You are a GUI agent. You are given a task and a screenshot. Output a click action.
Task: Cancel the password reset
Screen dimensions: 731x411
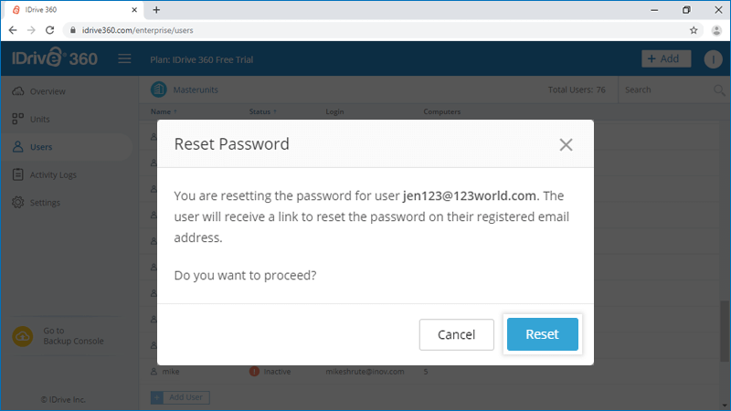pyautogui.click(x=456, y=334)
